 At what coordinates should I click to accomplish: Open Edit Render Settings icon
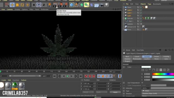(65, 5)
